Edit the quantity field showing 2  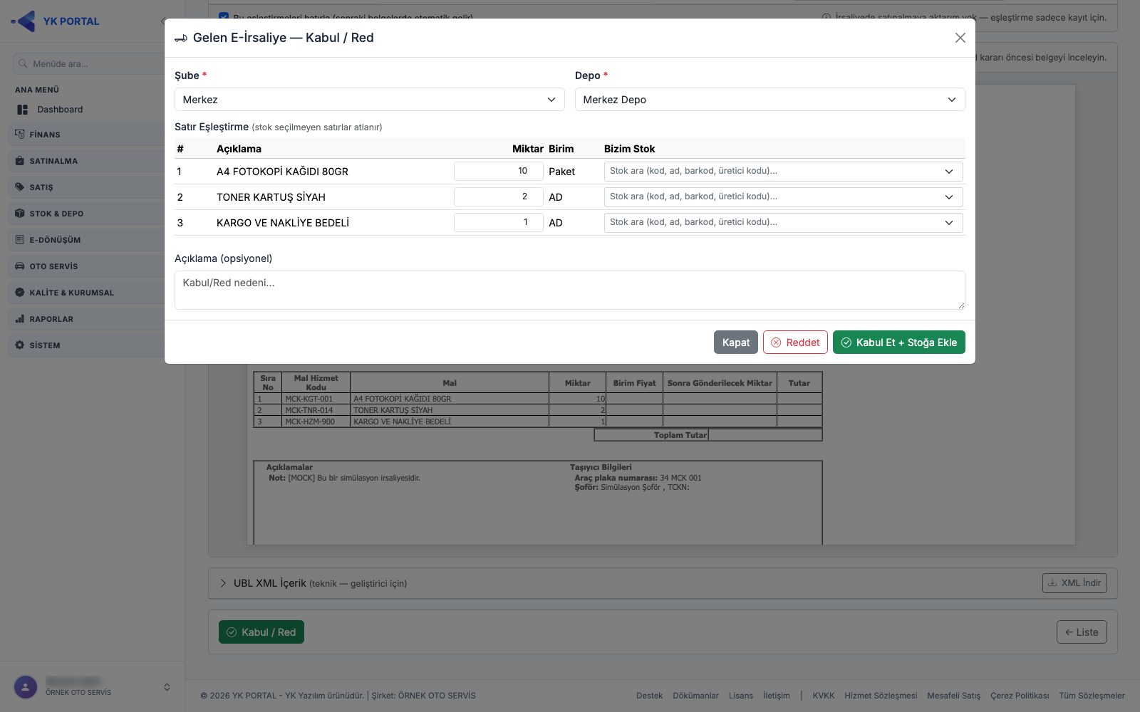tap(498, 197)
